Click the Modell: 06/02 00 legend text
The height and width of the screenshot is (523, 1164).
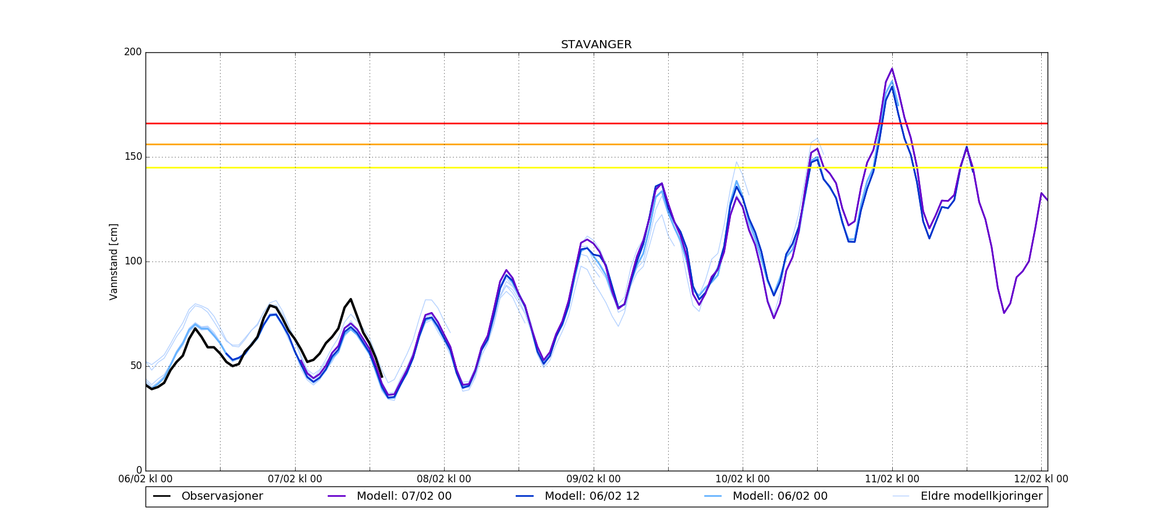[779, 496]
